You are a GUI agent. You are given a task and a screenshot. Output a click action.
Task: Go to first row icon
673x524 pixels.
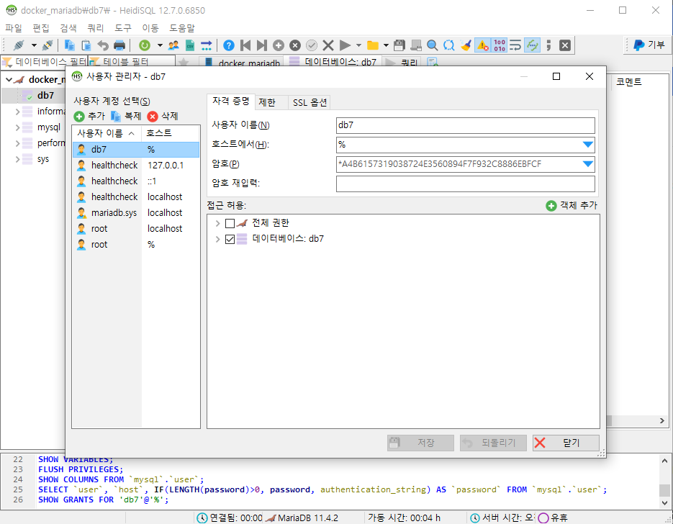(245, 45)
